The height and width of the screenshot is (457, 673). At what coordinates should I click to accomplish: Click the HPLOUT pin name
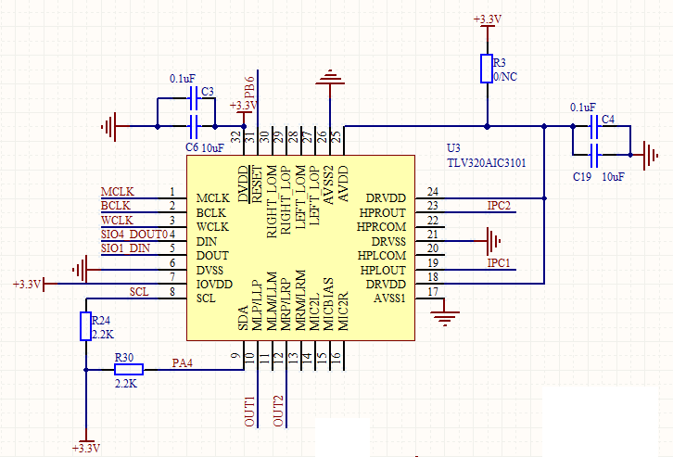383,271
